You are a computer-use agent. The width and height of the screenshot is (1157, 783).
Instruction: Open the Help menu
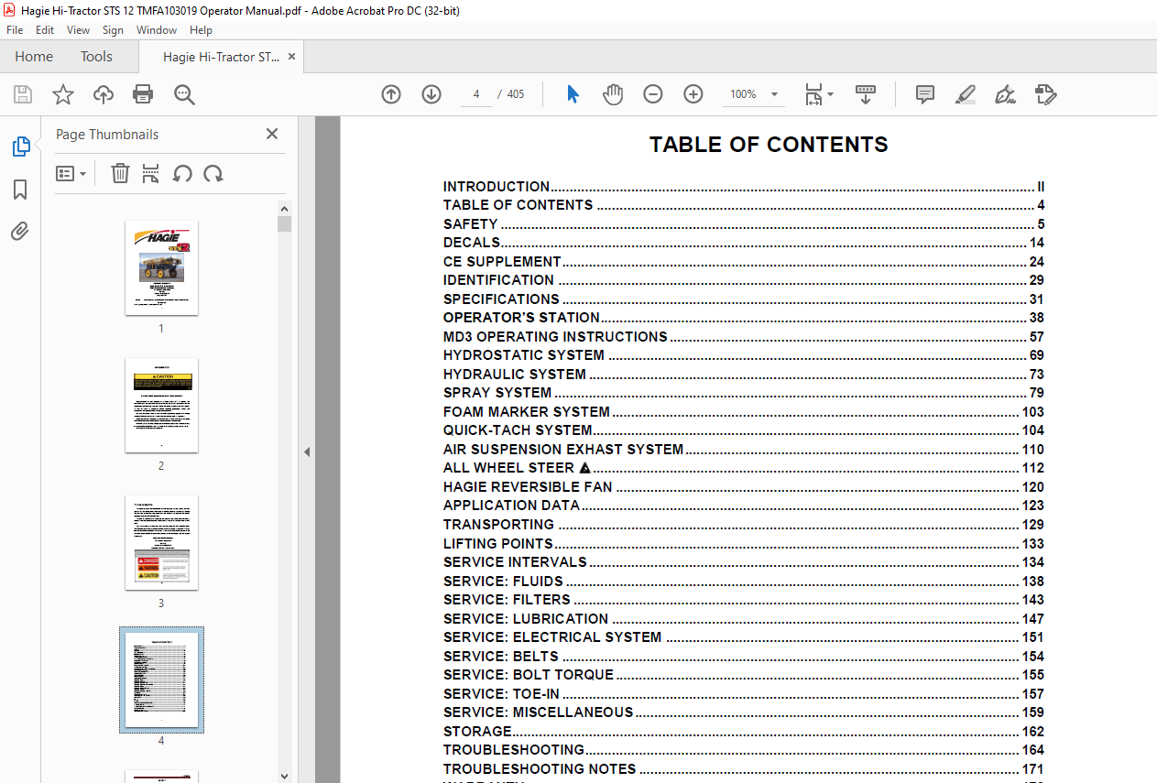point(201,30)
